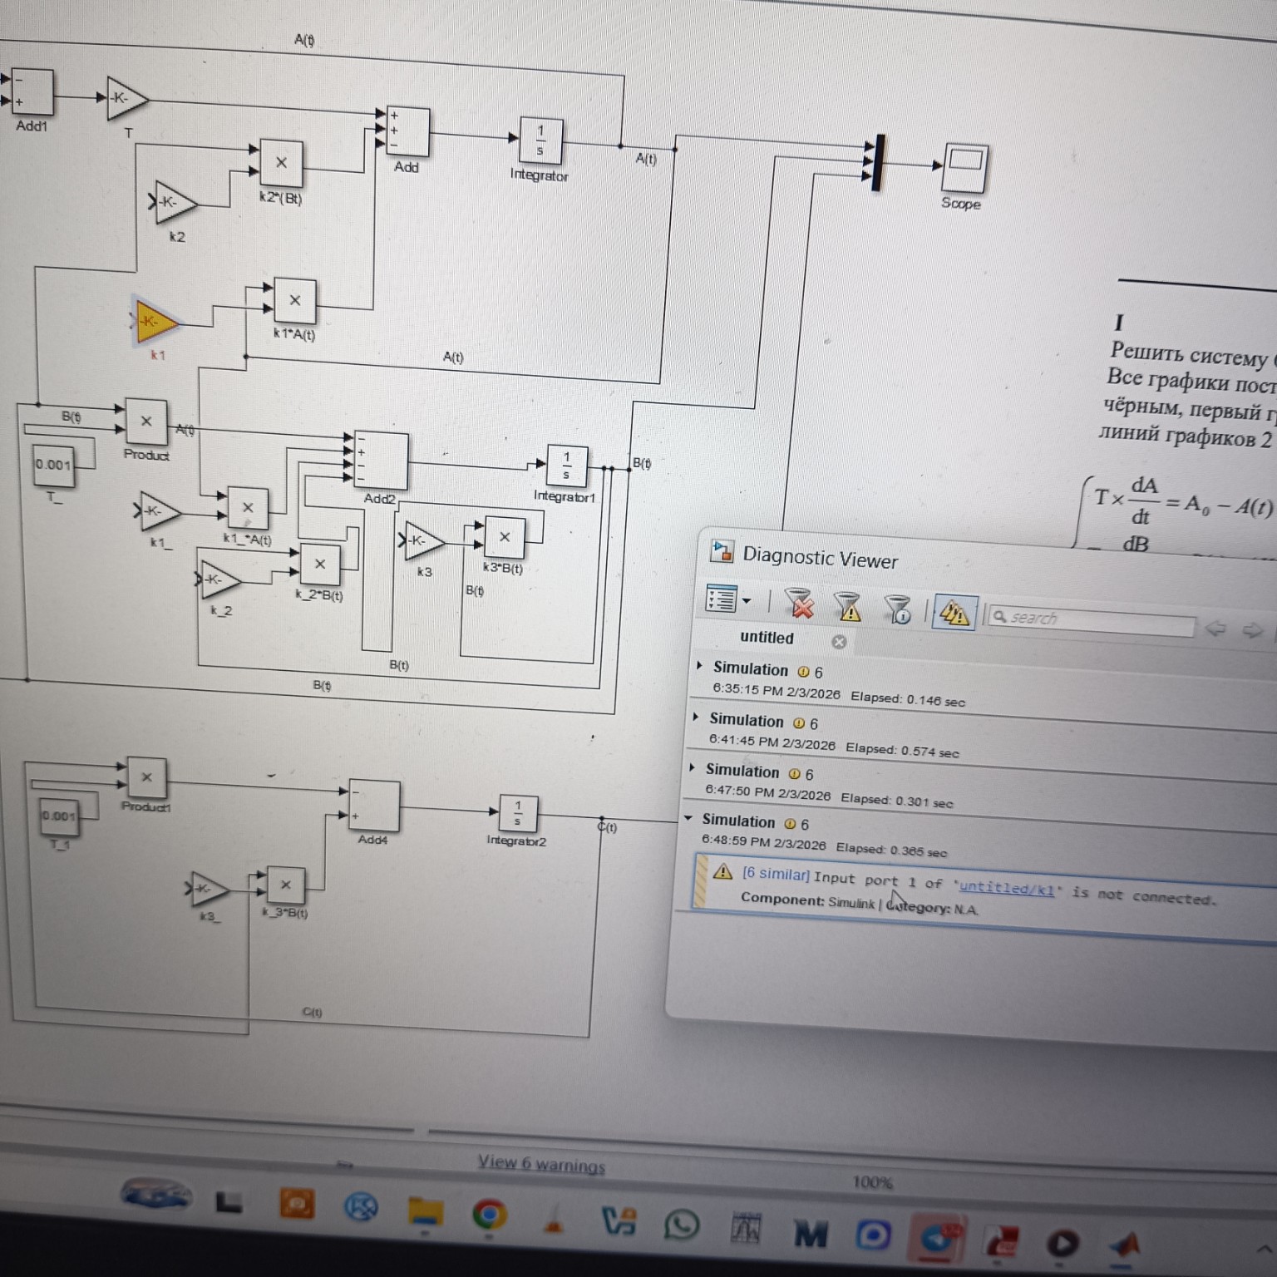1277x1277 pixels.
Task: Toggle the group similar warnings button
Action: 954,613
